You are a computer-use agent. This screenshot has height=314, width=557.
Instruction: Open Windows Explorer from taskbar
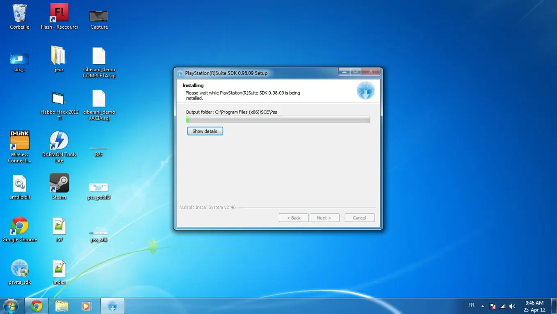pyautogui.click(x=62, y=306)
